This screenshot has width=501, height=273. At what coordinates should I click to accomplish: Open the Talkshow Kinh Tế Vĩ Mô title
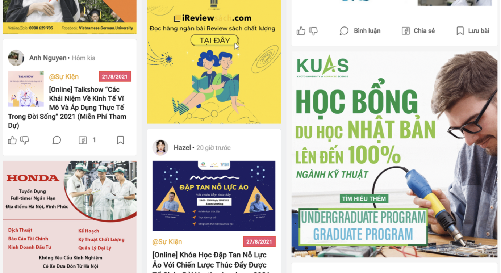(67, 108)
